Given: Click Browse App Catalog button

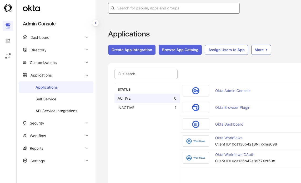Looking at the screenshot, I should (x=180, y=50).
